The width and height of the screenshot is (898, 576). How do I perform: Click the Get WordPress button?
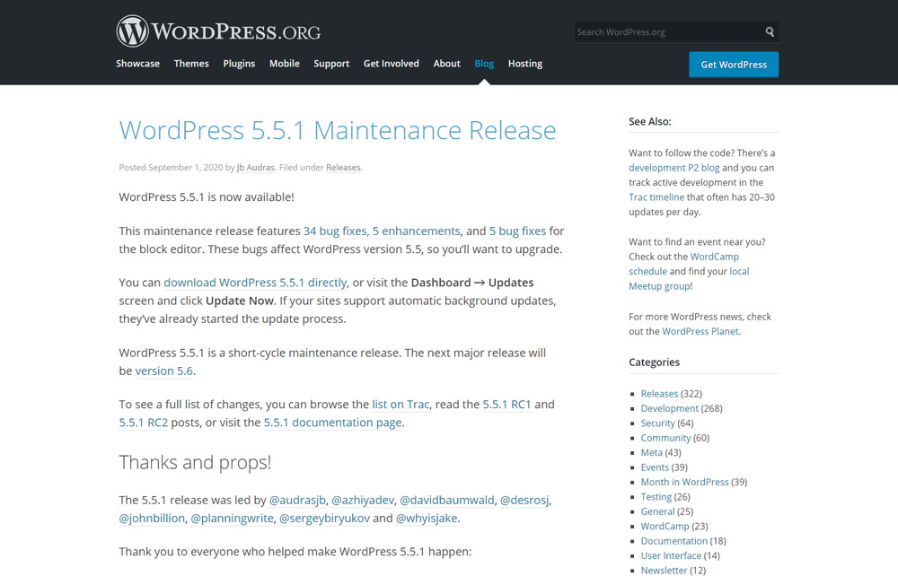pyautogui.click(x=734, y=65)
